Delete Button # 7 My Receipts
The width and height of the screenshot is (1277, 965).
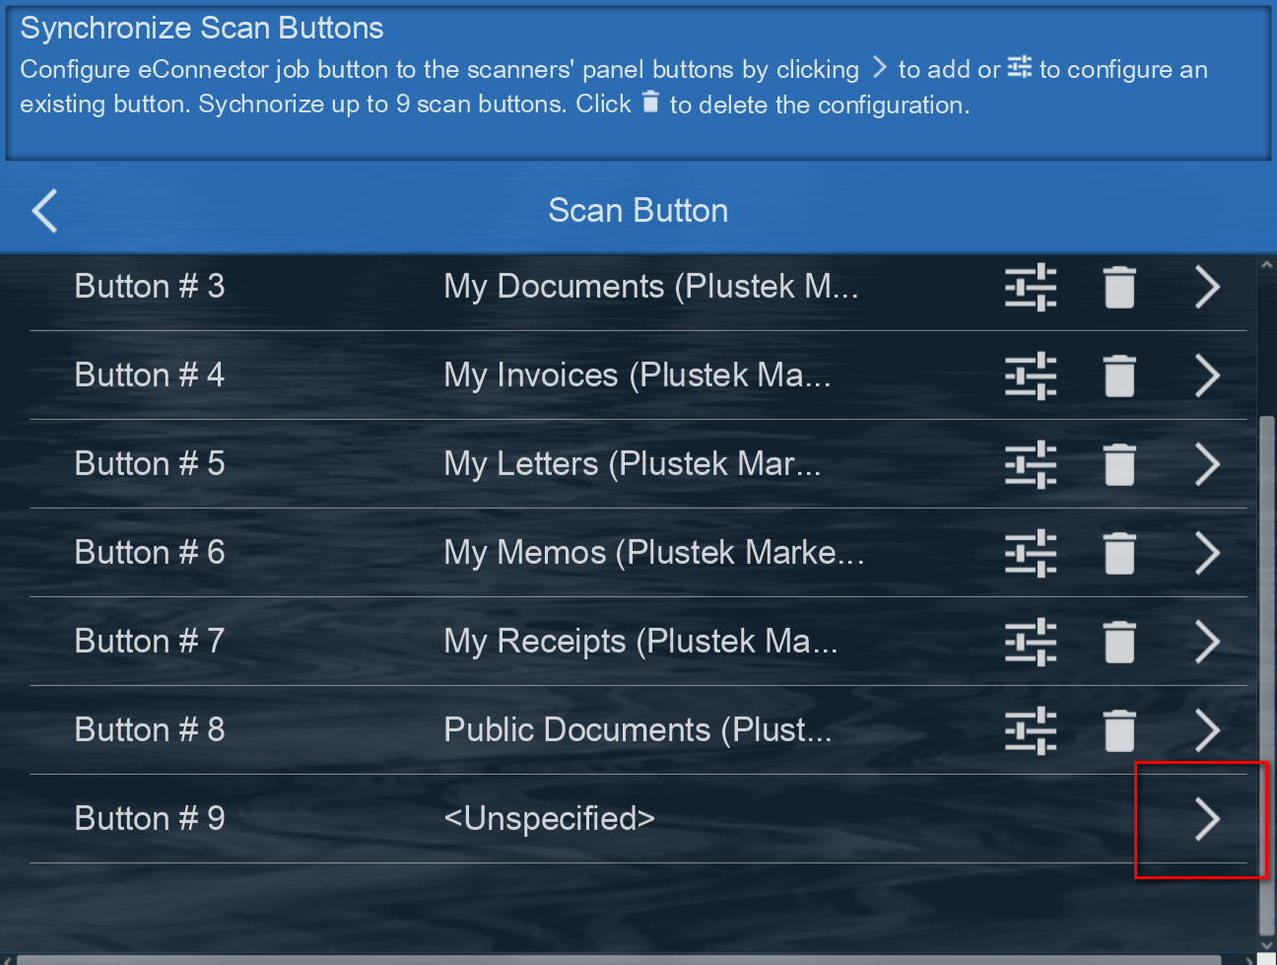[x=1119, y=643]
